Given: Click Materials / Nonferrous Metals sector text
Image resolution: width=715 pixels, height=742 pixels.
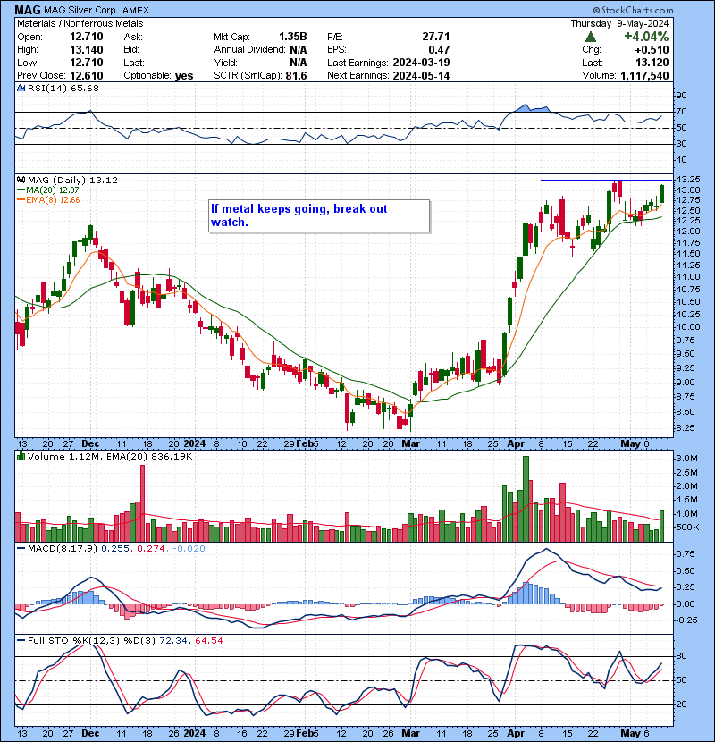Looking at the screenshot, I should (80, 23).
